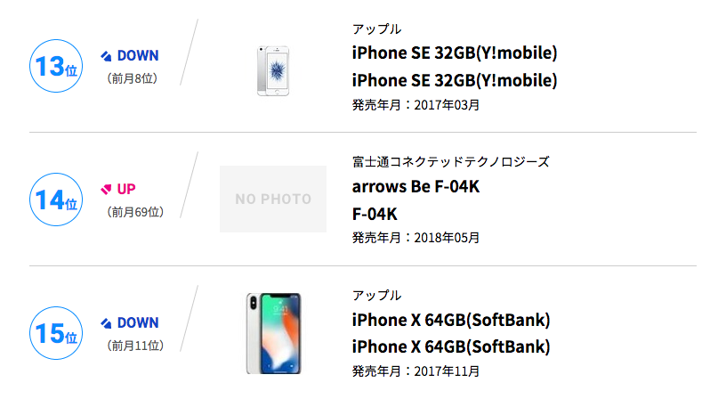Image resolution: width=718 pixels, height=399 pixels.
Task: Open second iPhone X 64GB(SoftBank) link
Action: [x=451, y=346]
